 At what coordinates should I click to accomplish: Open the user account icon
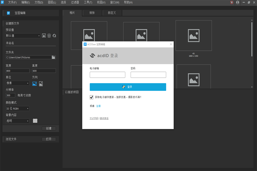tap(238, 2)
